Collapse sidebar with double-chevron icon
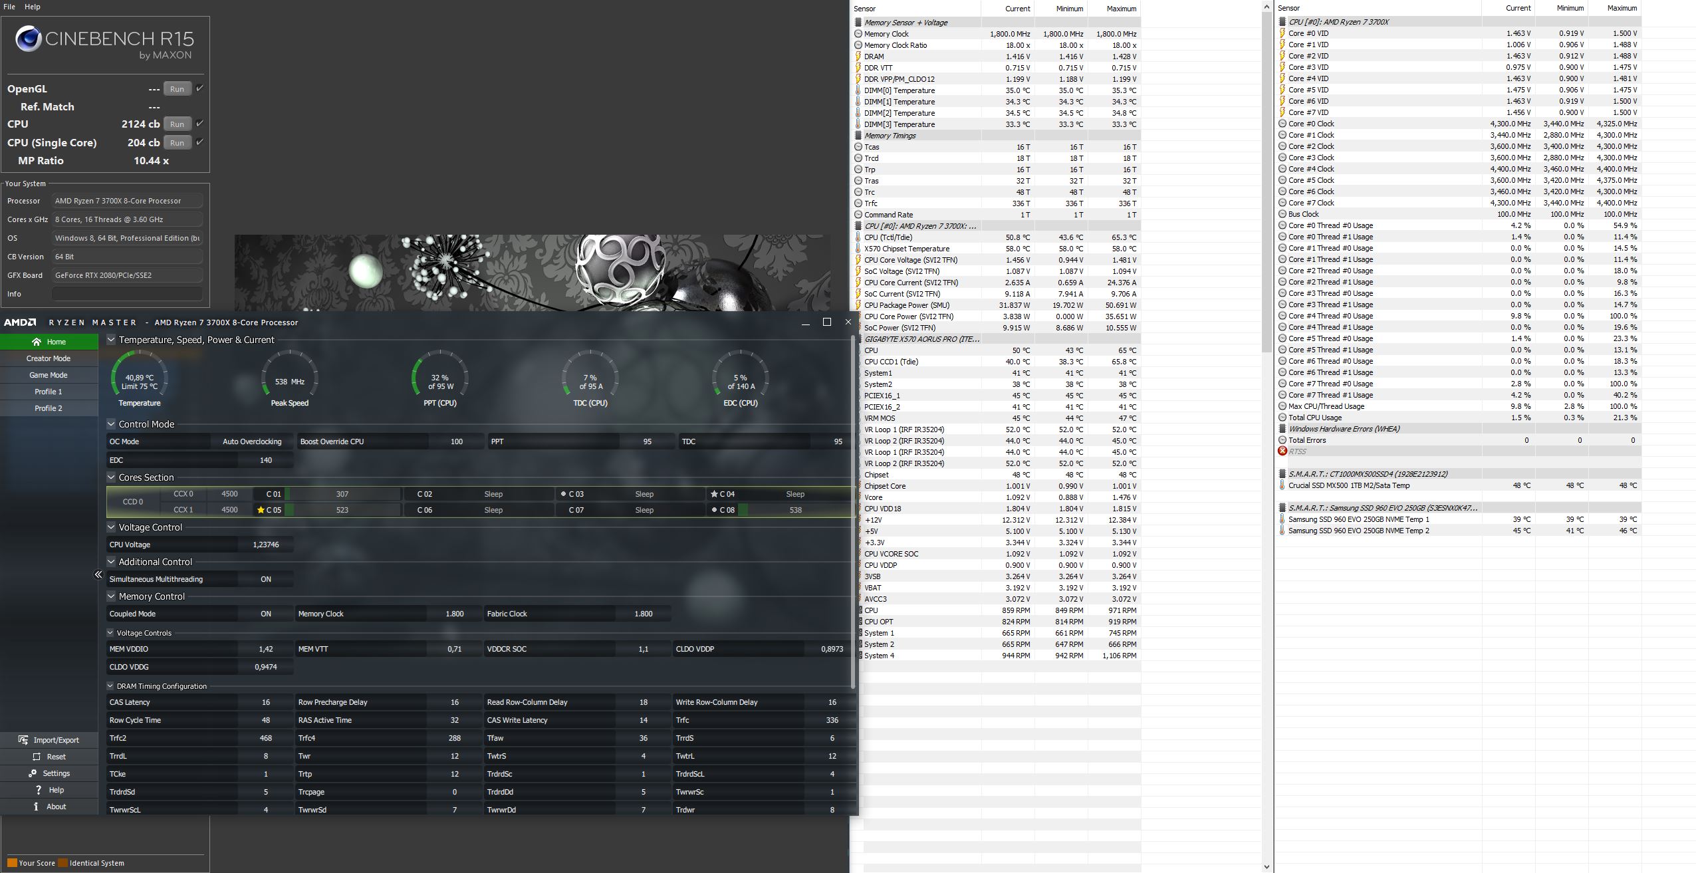Screen dimensions: 1696x873 (98, 574)
